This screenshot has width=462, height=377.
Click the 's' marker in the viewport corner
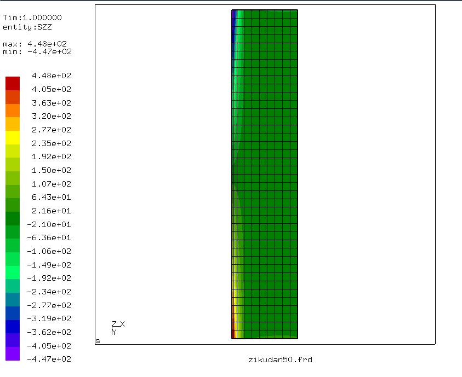pos(98,341)
